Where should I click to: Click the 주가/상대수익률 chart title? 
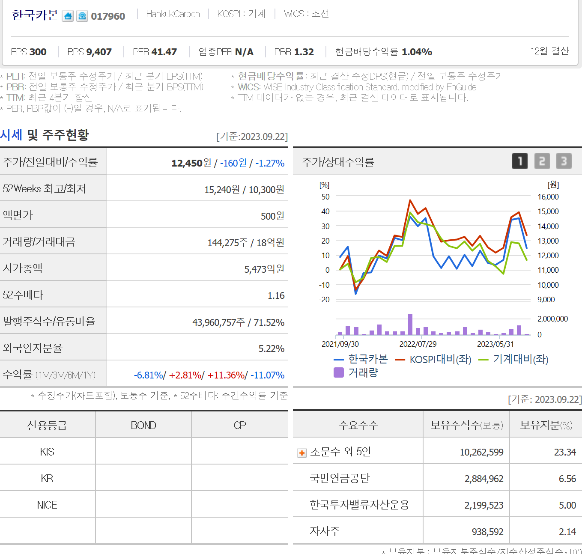point(338,162)
